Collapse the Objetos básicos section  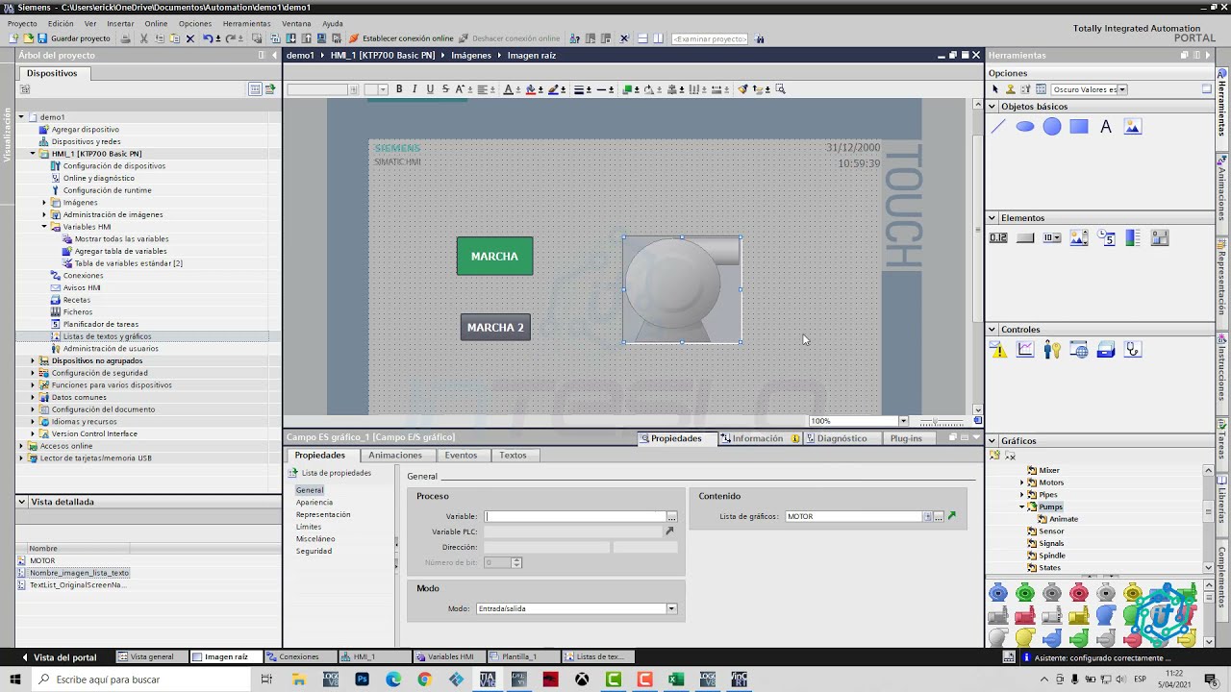(992, 107)
